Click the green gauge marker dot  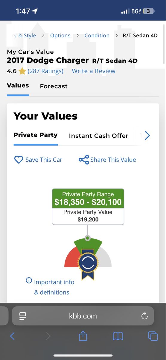88,238
